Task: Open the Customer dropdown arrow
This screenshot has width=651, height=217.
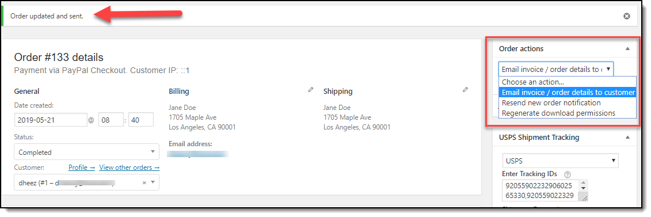Action: tap(153, 182)
